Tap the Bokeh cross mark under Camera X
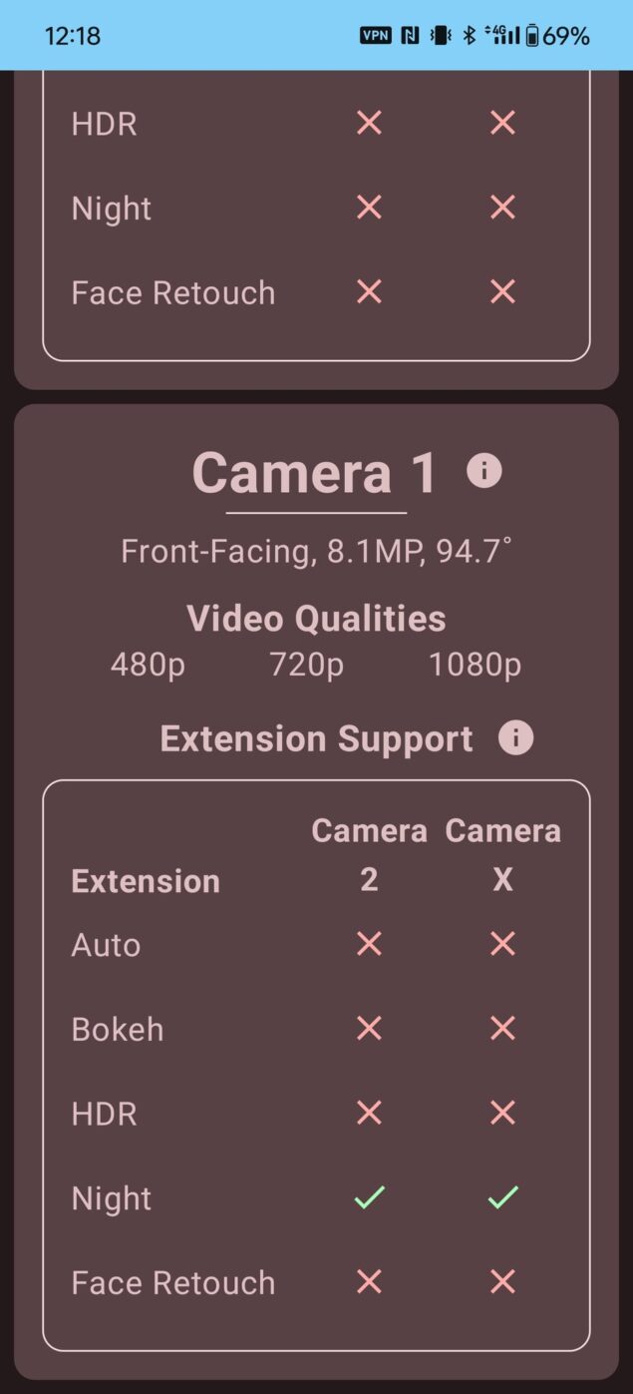The width and height of the screenshot is (633, 1394). pyautogui.click(x=501, y=1028)
